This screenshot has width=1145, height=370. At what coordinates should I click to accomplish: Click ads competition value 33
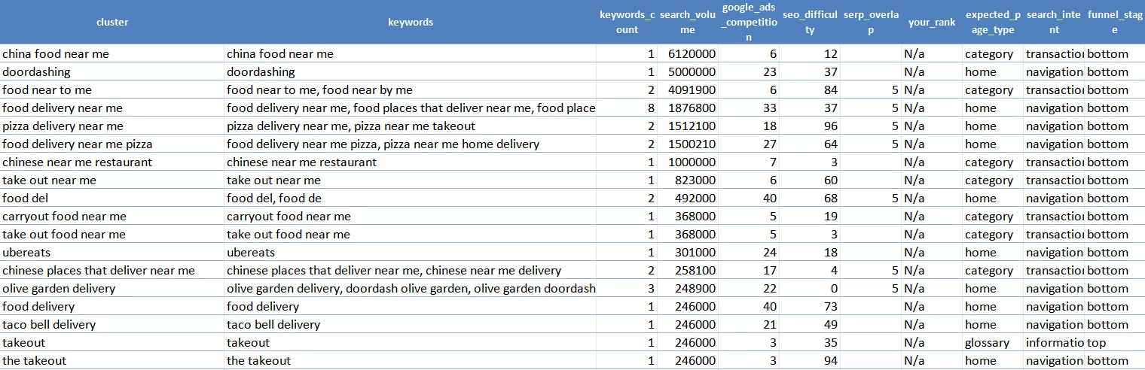pyautogui.click(x=749, y=108)
